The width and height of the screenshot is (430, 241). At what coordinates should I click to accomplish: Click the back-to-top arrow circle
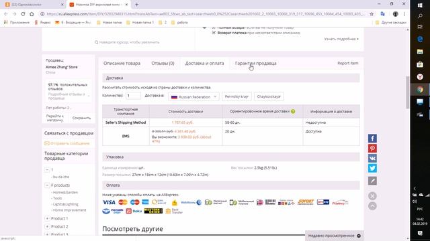[372, 206]
